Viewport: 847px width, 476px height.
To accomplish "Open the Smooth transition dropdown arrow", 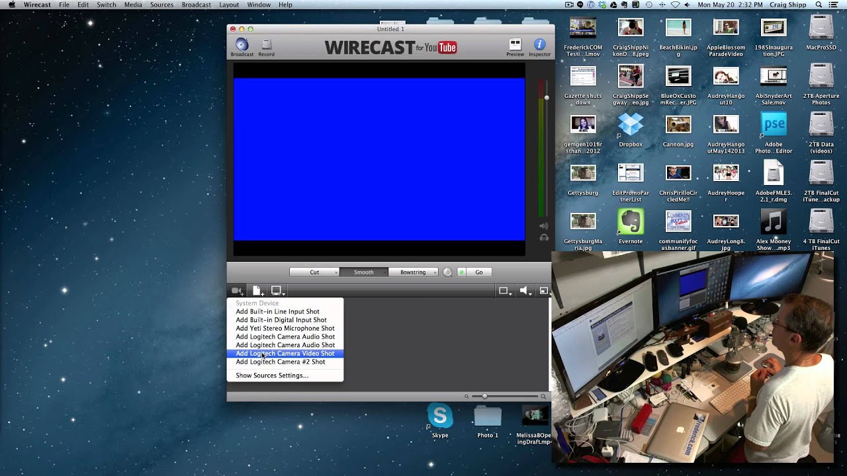I will click(x=384, y=272).
